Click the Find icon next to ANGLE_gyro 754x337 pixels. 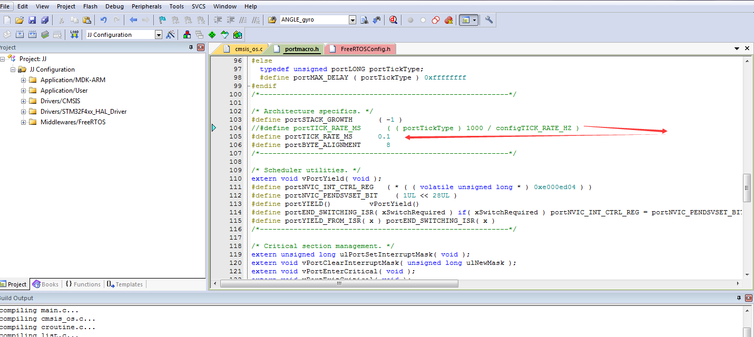tap(364, 20)
